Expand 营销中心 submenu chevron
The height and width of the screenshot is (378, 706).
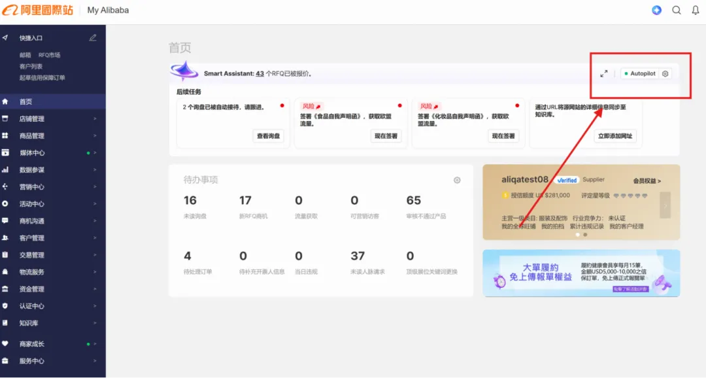(95, 186)
